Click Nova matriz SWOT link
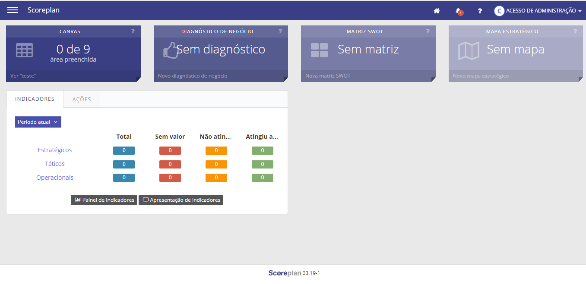The height and width of the screenshot is (284, 586). click(x=328, y=76)
